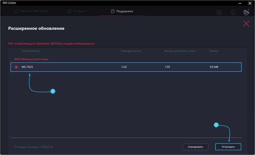The width and height of the screenshot is (255, 155).
Task: Close the Расширенное обновление panel with red X
Action: tap(246, 24)
